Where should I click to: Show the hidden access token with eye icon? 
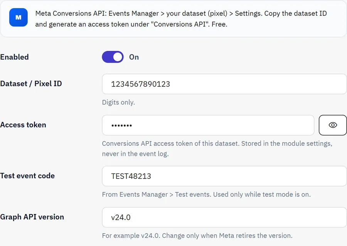point(333,125)
